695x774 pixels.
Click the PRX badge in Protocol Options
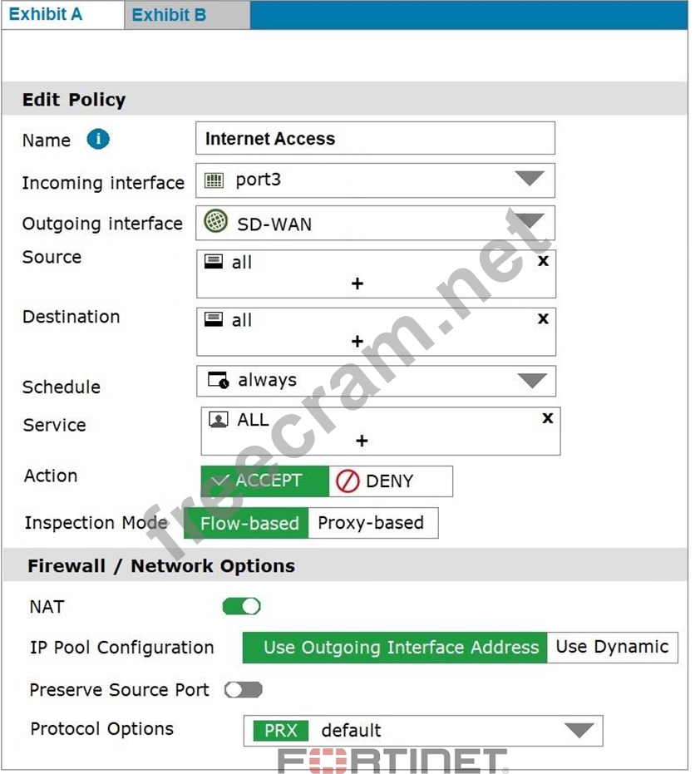pos(280,731)
